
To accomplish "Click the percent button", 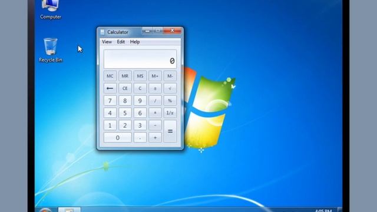I will click(170, 101).
